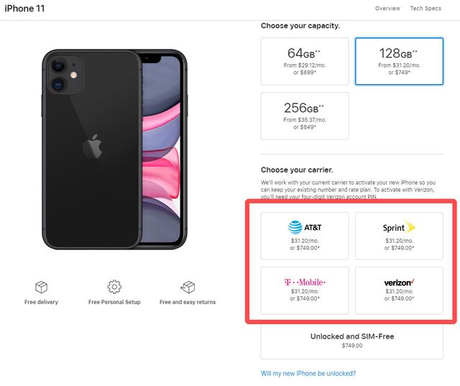
Task: Switch to the Tech Specs tab
Action: coord(425,9)
